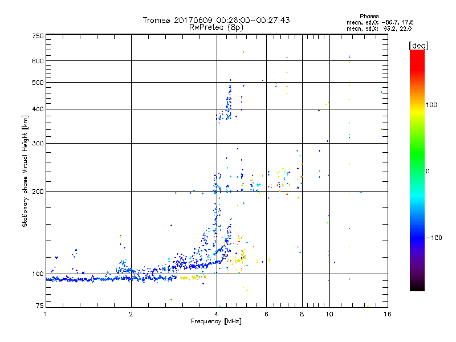
Task: Select the 'mean, sd,O: -86.7, 17.8' line
Action: point(380,22)
